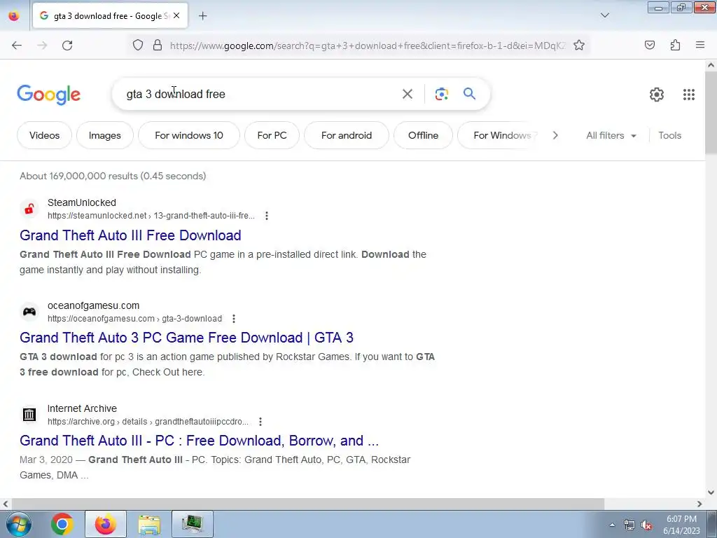The image size is (717, 538).
Task: Show more filter chips with right arrow
Action: point(555,135)
